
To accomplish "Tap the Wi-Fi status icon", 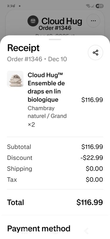I will 88,6.
